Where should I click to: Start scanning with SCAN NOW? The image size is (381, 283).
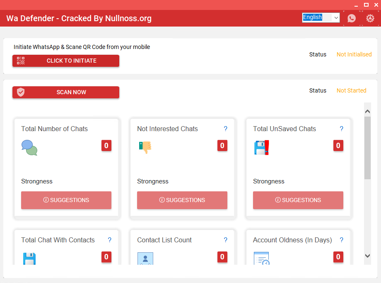point(66,92)
